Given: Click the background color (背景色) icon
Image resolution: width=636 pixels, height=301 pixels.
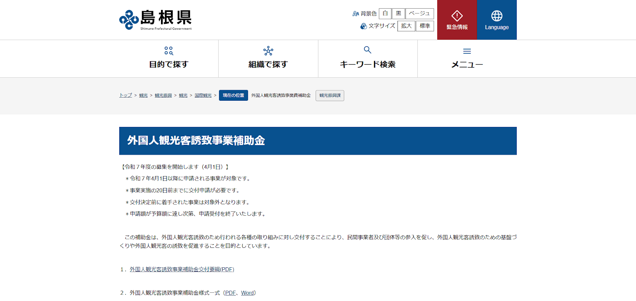Looking at the screenshot, I should click(356, 13).
